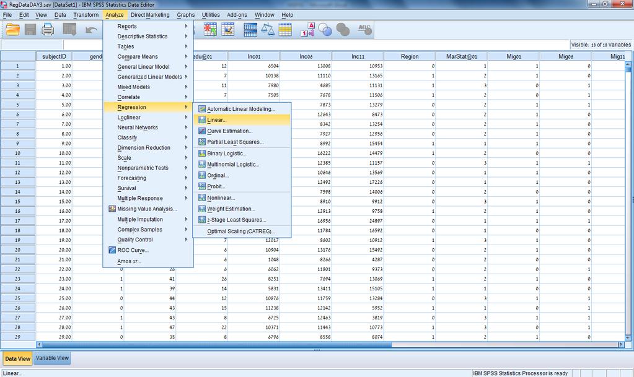Image resolution: width=634 pixels, height=377 pixels.
Task: Click the Print icon in toolbar
Action: click(48, 30)
